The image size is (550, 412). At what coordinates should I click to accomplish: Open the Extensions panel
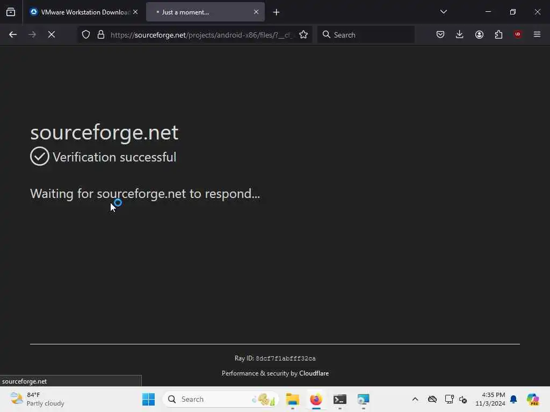[498, 34]
